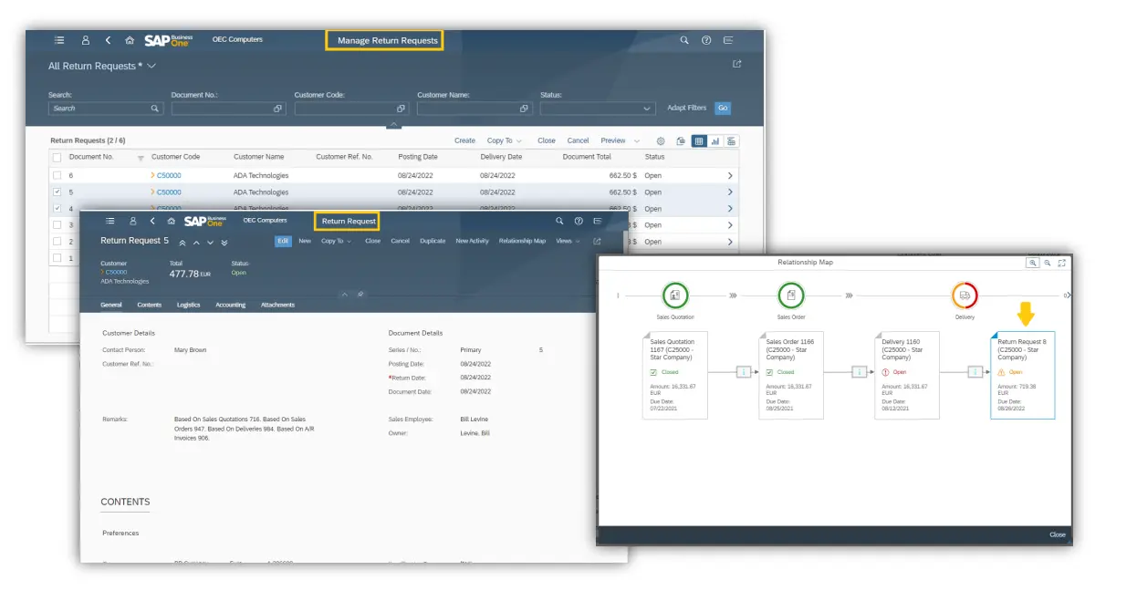Click Duplicate in Return Request window
This screenshot has width=1137, height=591.
(433, 242)
